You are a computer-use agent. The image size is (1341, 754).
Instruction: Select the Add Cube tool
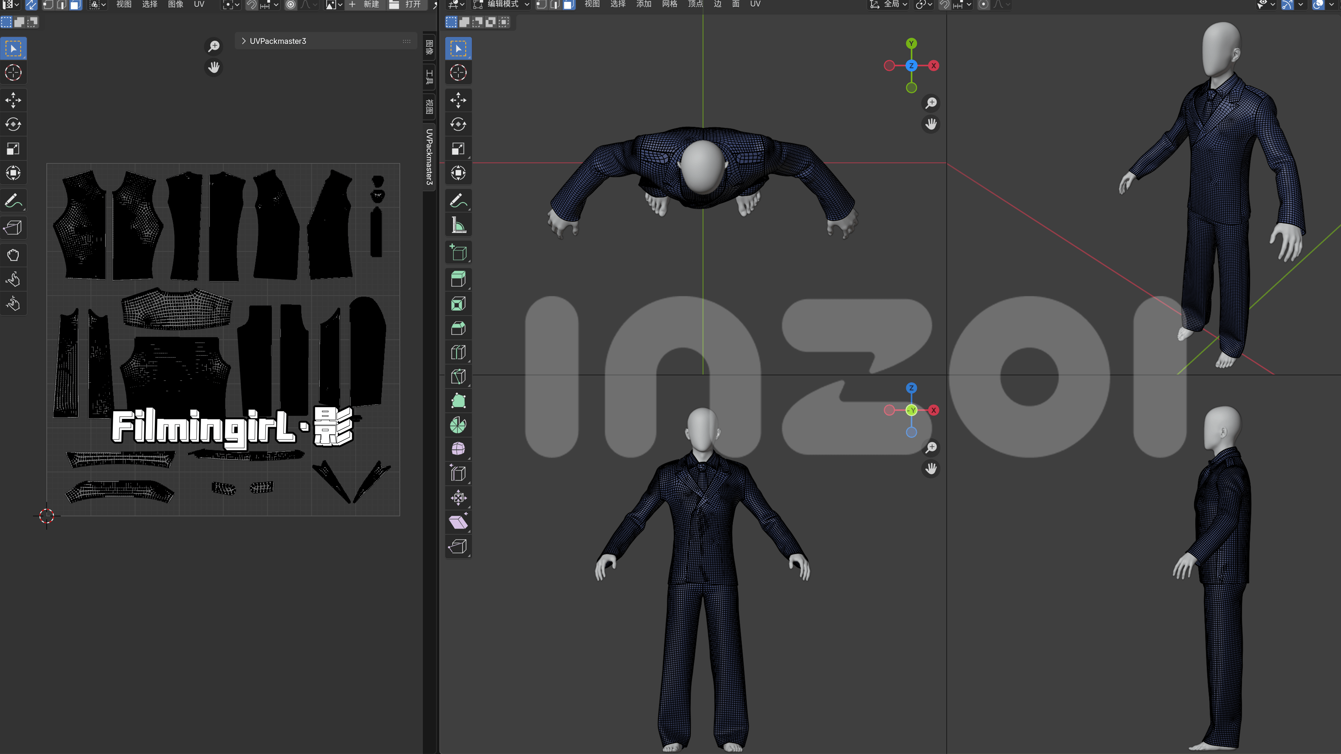pyautogui.click(x=458, y=252)
